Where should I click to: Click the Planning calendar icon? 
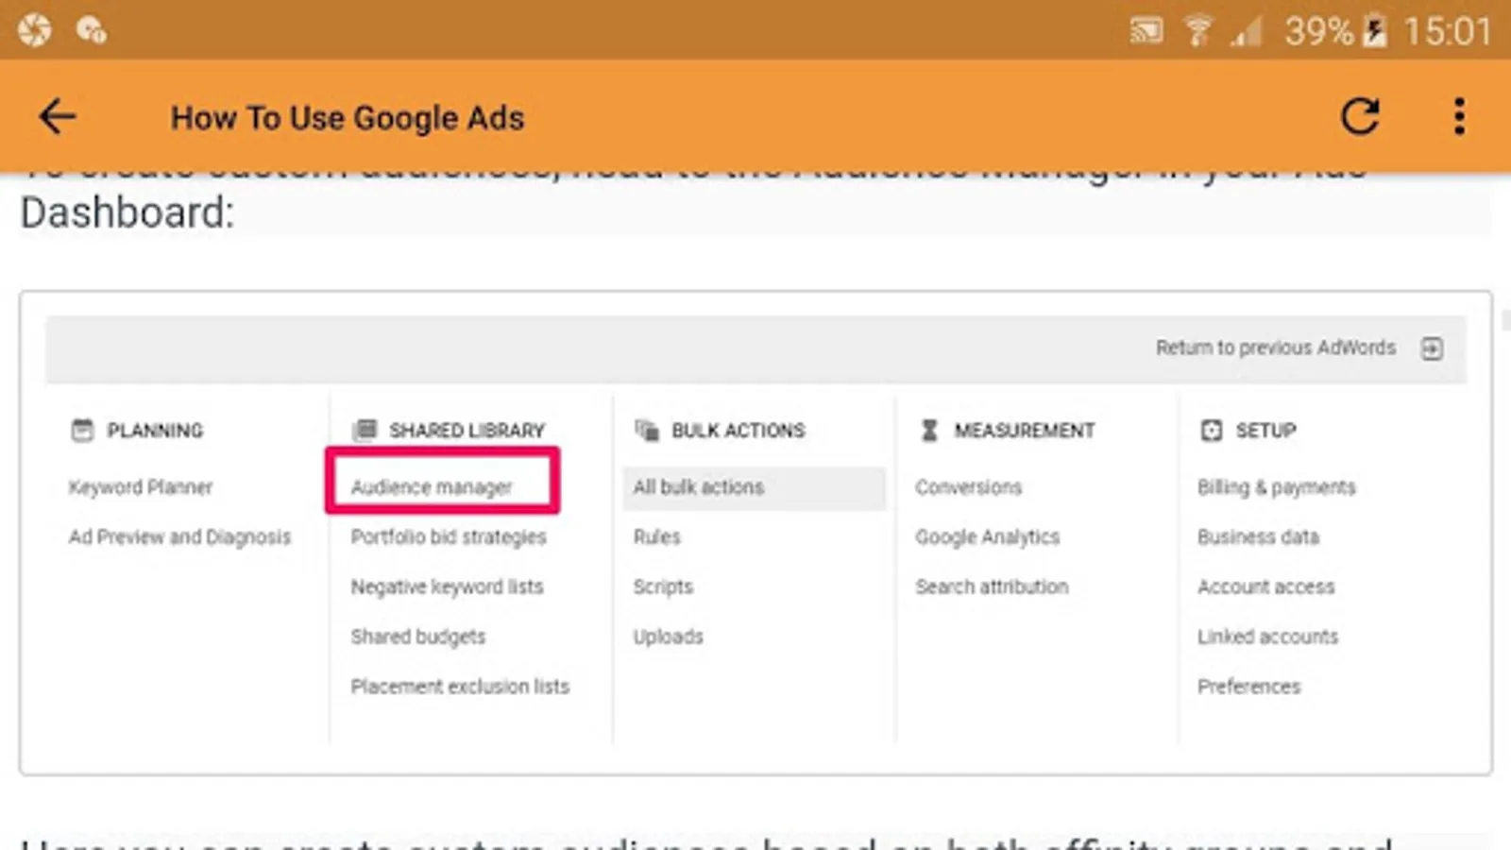82,431
